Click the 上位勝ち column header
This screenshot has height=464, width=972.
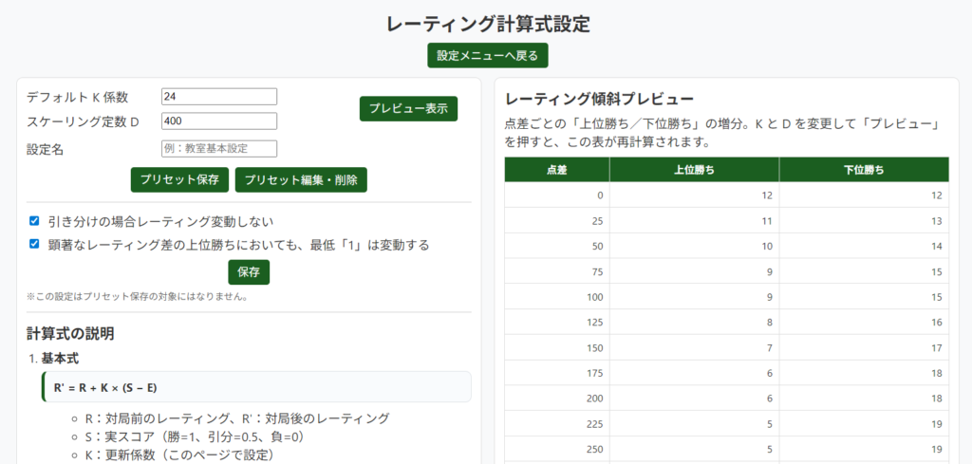[x=694, y=170]
